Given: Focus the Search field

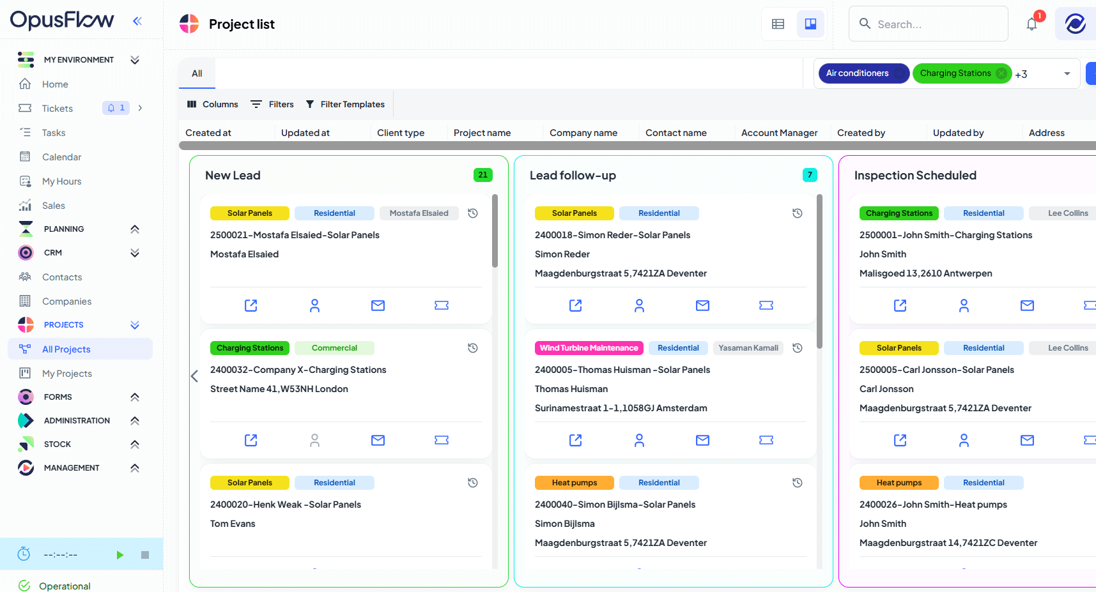Looking at the screenshot, I should 929,24.
